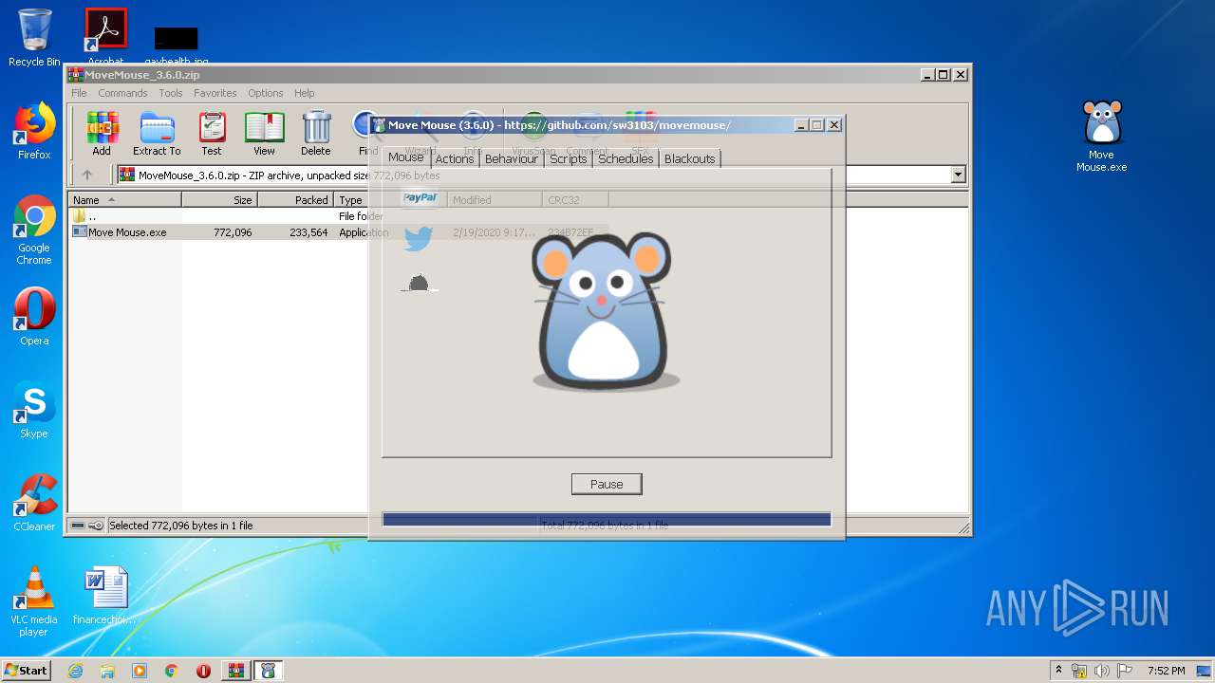Click the taskbar clock showing 7:52 PM
Image resolution: width=1215 pixels, height=683 pixels.
[1166, 671]
